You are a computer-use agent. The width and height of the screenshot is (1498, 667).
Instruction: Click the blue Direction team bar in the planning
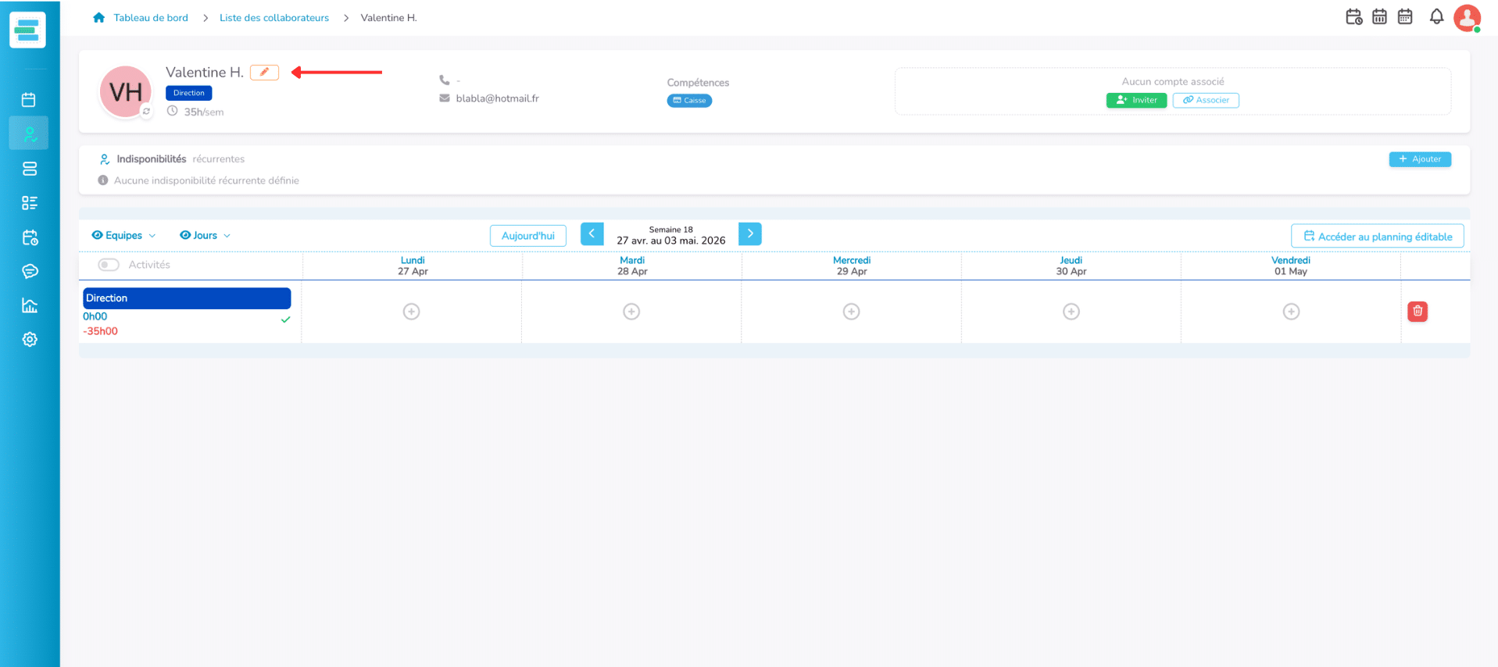pos(187,298)
